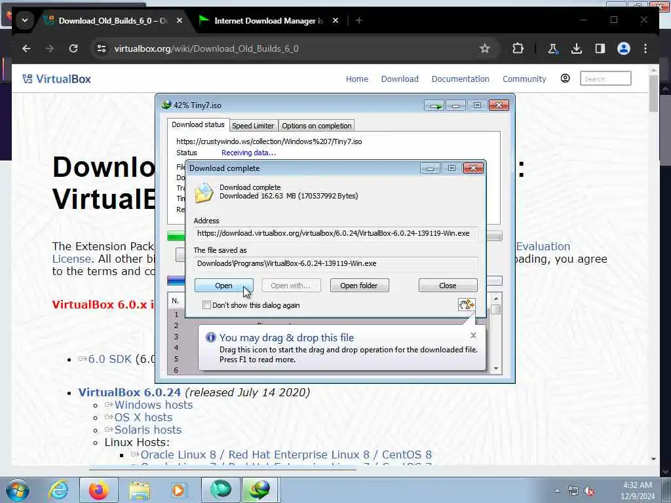671x503 pixels.
Task: Open the browser Downloads icon
Action: coord(577,48)
